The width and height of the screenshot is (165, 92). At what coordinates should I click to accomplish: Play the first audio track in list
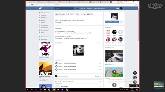pyautogui.click(x=56, y=63)
